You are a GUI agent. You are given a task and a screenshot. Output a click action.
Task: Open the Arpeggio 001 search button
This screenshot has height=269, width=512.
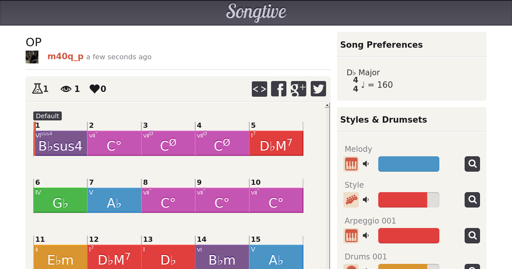(x=472, y=236)
